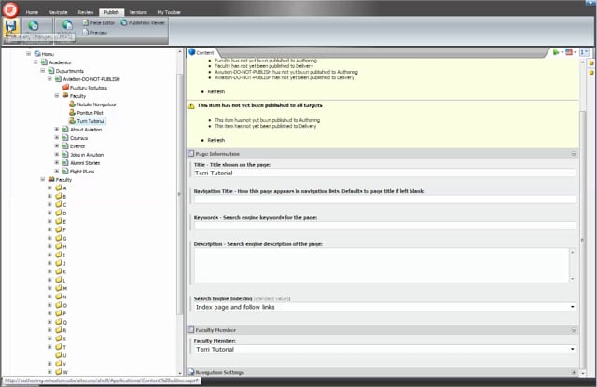Click the first Refresh link

pyautogui.click(x=216, y=91)
